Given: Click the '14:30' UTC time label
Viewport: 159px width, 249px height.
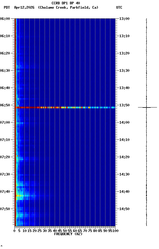Looking at the screenshot, I should pos(124,174).
